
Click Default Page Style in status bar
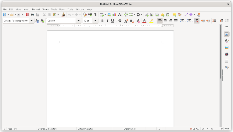[x=85, y=129]
